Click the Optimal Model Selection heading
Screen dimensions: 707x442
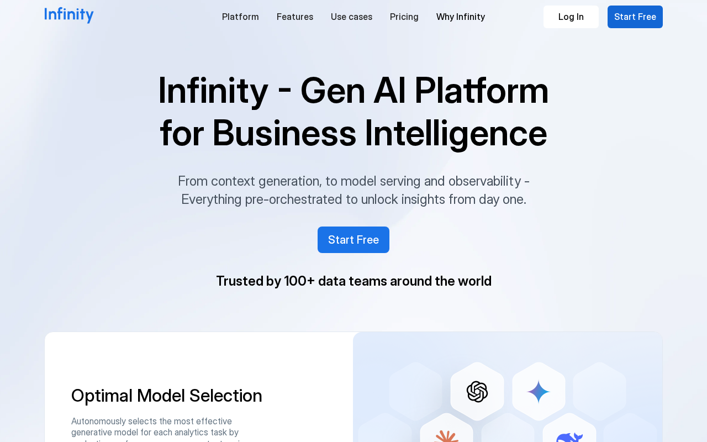tap(167, 396)
